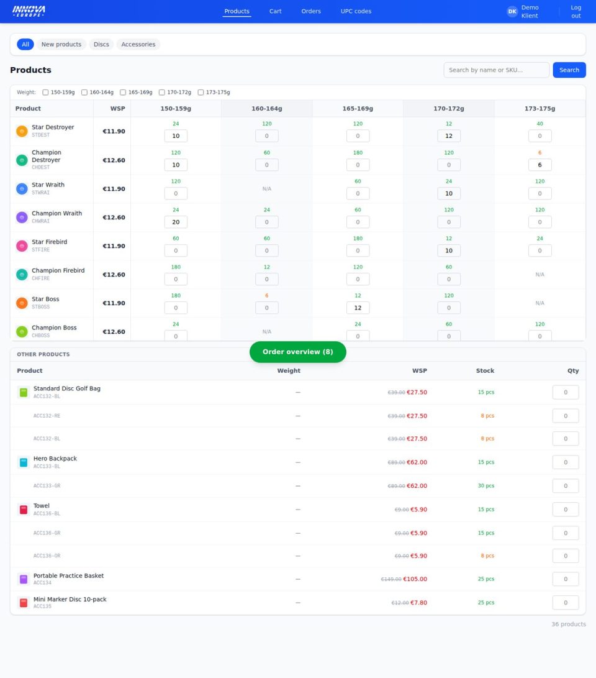The image size is (596, 678).
Task: Click the Star Boss disc icon
Action: [22, 303]
